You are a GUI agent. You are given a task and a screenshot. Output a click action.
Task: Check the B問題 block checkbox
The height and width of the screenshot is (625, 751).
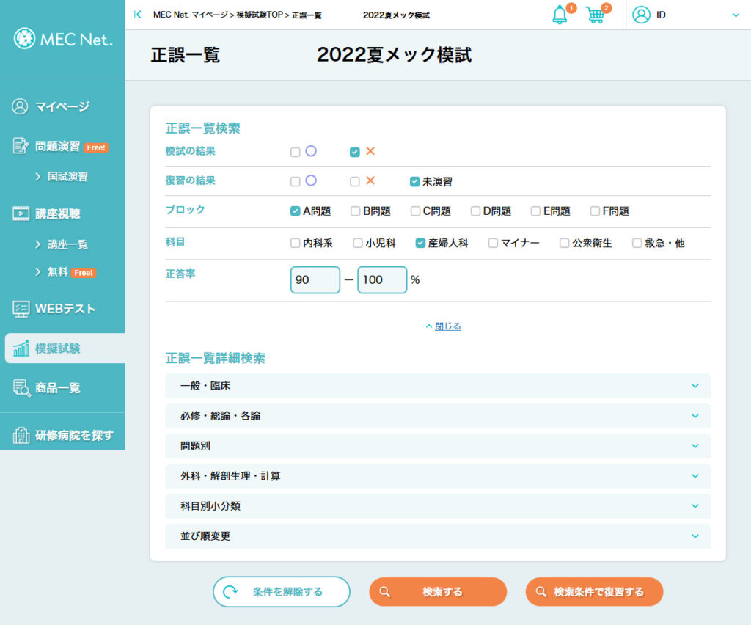coord(356,211)
